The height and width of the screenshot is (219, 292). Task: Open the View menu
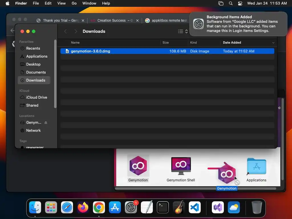[62, 3]
